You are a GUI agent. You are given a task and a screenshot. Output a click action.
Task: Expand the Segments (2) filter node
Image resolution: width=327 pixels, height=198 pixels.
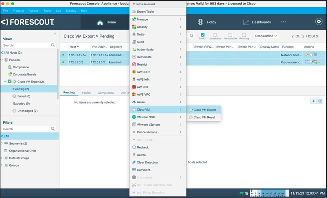(x=2, y=144)
